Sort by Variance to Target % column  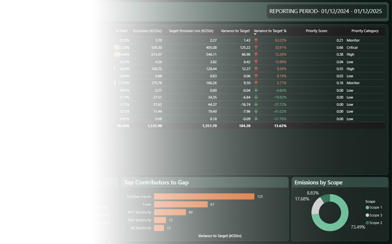[x=270, y=31]
